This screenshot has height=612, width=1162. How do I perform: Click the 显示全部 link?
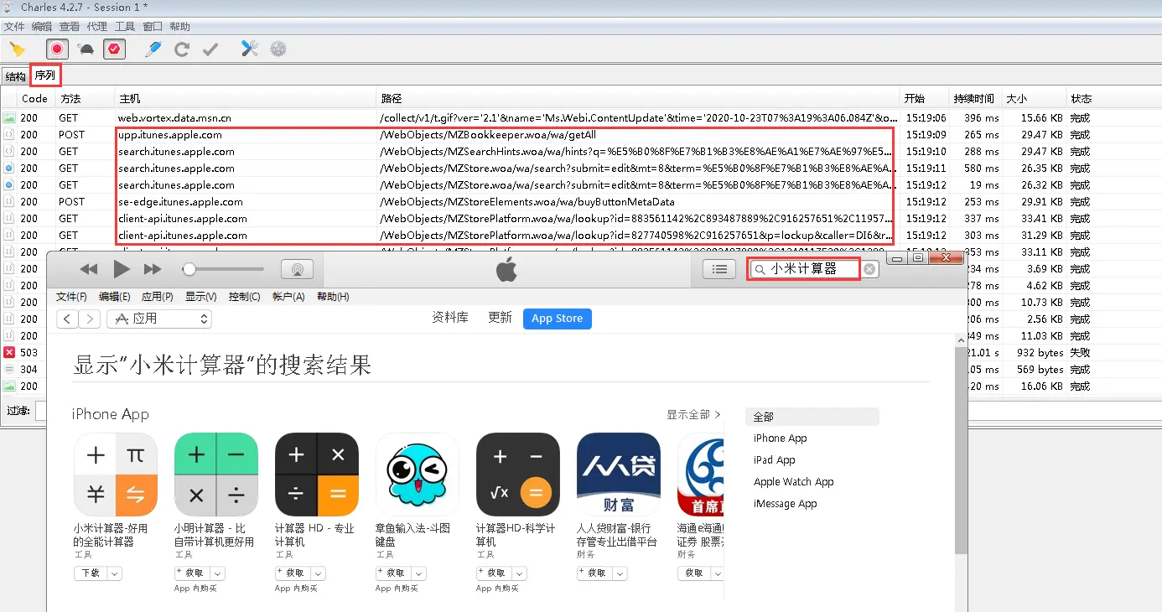point(693,414)
